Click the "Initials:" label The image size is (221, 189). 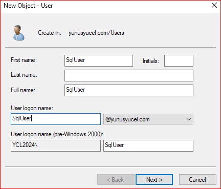(151, 61)
